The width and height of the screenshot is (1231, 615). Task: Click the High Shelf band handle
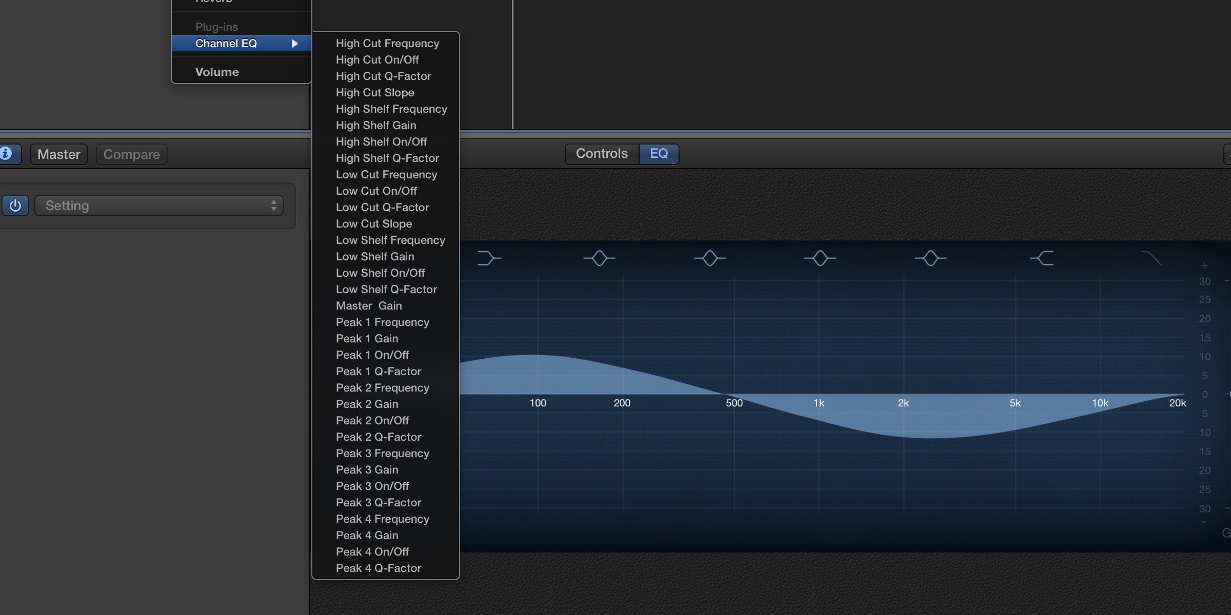click(1041, 257)
